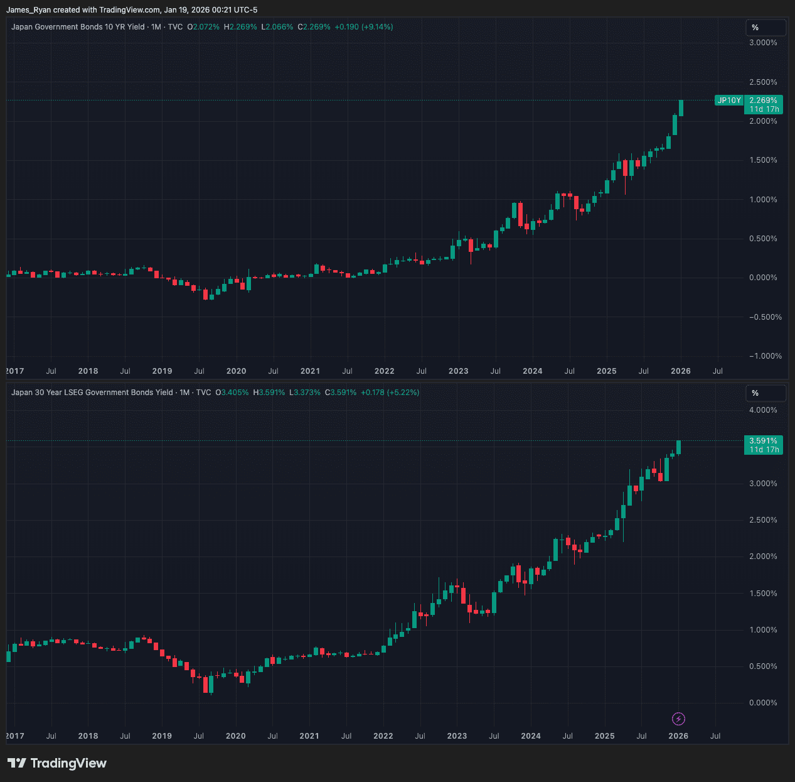Click the latest green candle on 10-year chart
795x782 pixels.
coord(681,108)
